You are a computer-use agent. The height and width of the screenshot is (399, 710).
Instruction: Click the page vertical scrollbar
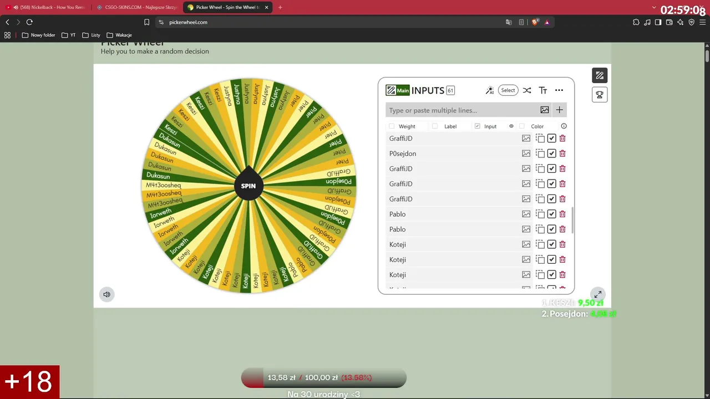[707, 57]
